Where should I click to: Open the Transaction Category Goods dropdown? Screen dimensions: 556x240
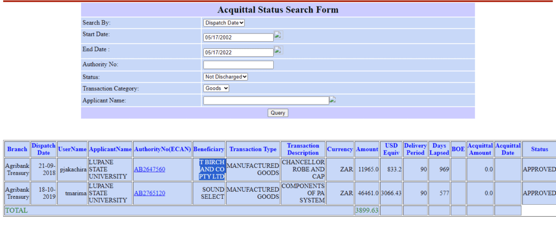pos(216,88)
